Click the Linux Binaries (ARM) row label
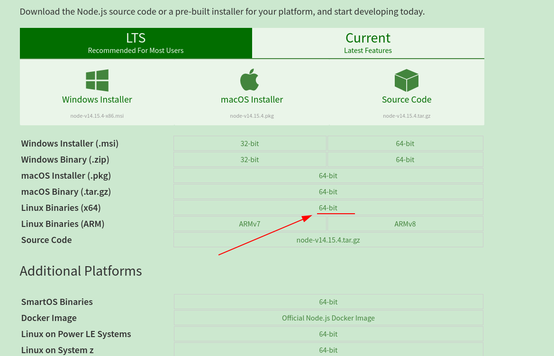The height and width of the screenshot is (356, 554). click(x=63, y=224)
